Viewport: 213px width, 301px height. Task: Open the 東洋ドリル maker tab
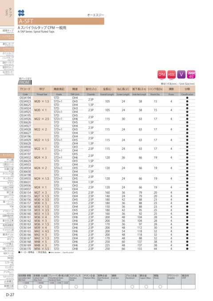[7, 235]
